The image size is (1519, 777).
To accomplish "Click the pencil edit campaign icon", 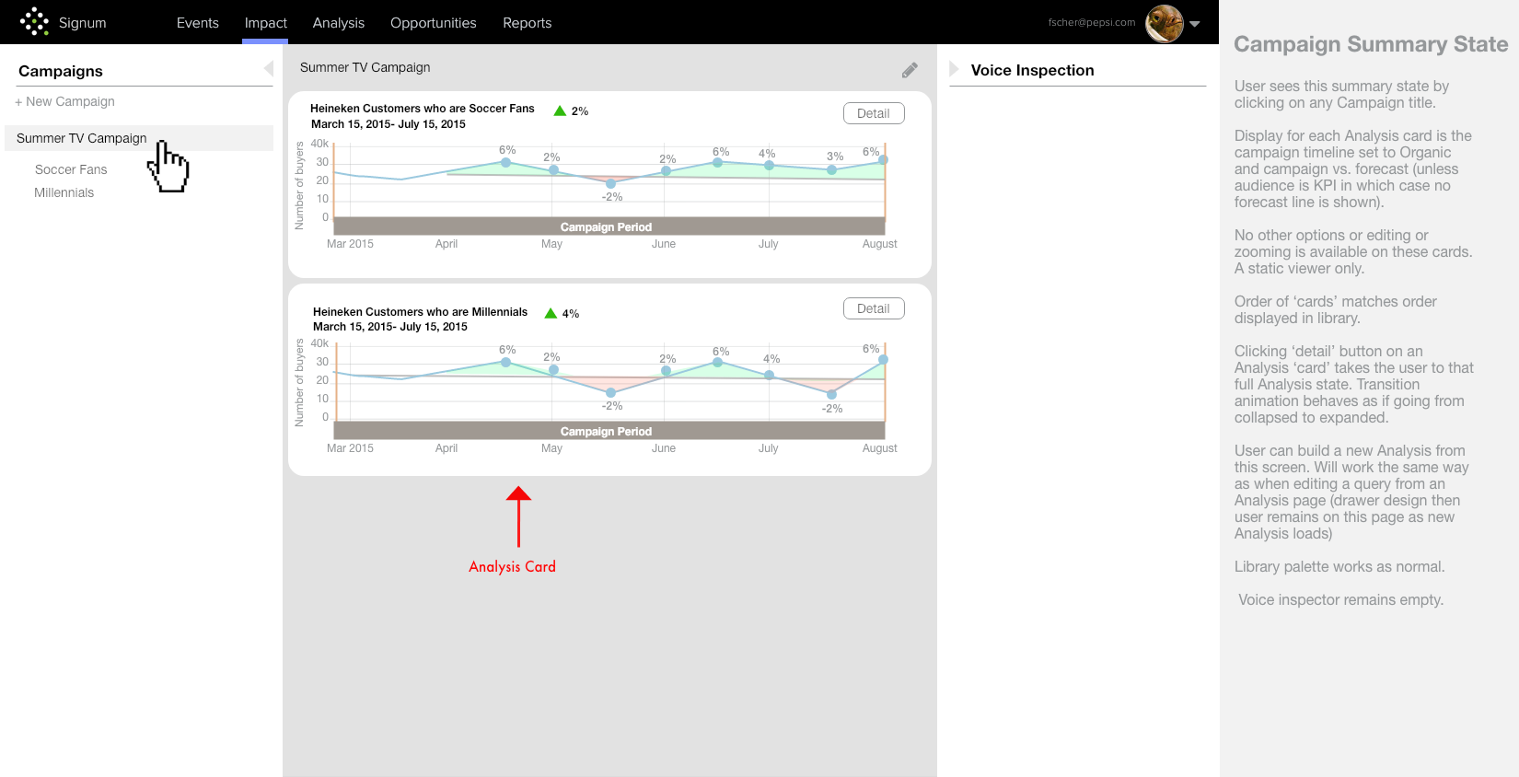I will [x=910, y=70].
